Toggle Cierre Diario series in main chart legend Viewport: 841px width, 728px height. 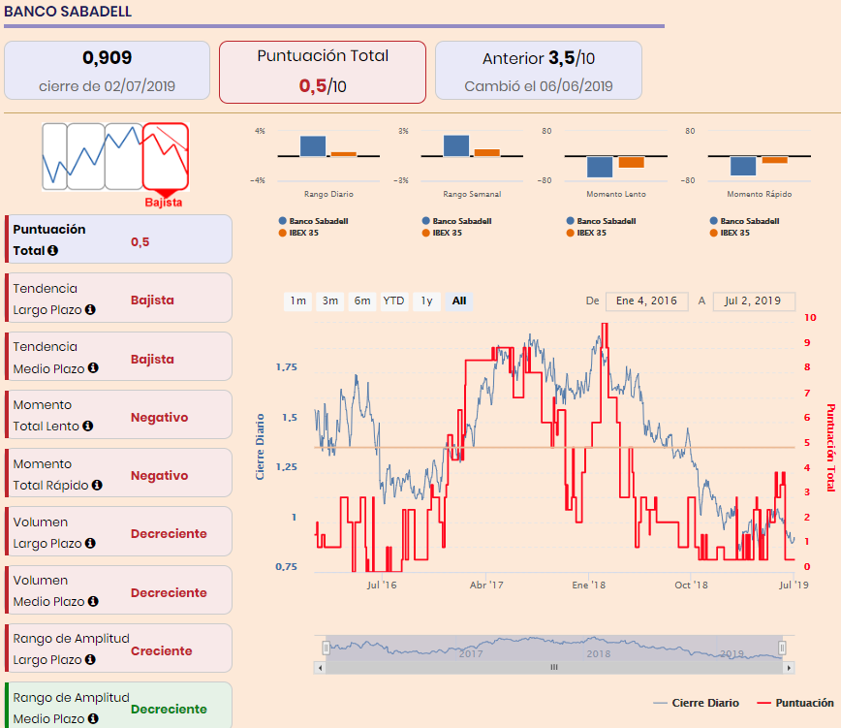(x=697, y=703)
